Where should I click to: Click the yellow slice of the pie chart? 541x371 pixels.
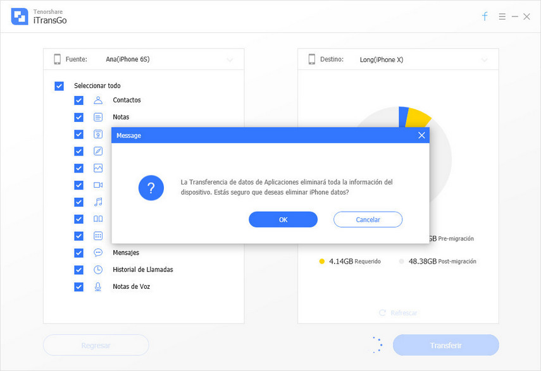(418, 118)
